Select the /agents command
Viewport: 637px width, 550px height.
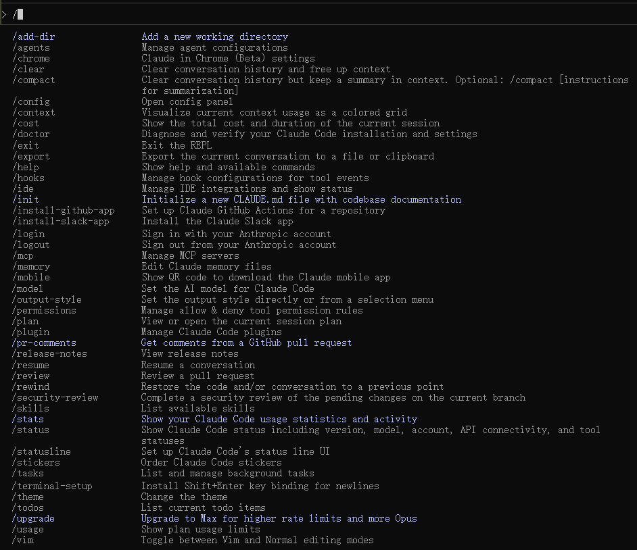(31, 47)
